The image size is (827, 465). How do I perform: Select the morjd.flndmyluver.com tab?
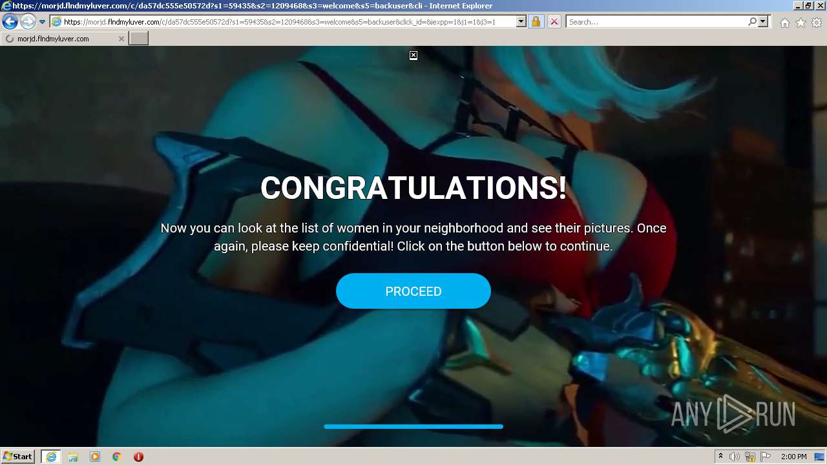click(x=63, y=39)
